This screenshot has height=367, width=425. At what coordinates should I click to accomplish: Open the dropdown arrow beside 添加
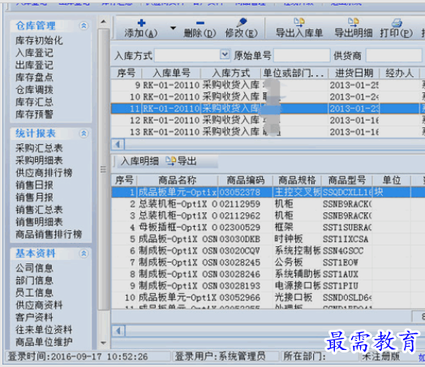click(x=173, y=28)
